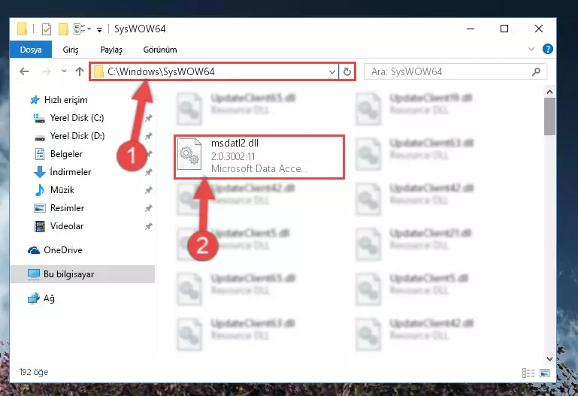Open the Dosya menu tab
Screen dimensions: 578x396
(x=31, y=50)
